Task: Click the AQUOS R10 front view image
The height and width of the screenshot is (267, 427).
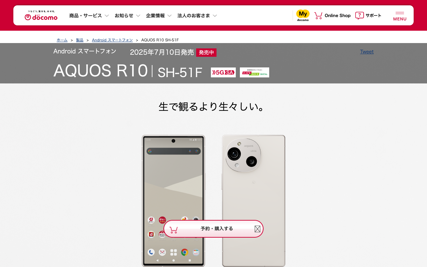Action: 173,201
